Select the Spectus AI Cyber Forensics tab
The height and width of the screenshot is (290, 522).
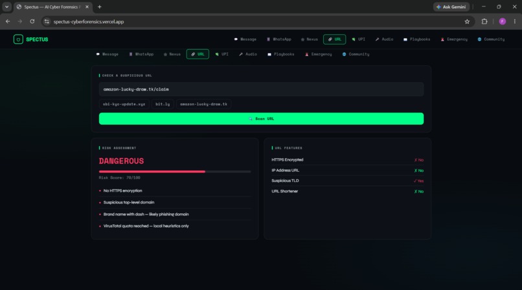coord(53,6)
